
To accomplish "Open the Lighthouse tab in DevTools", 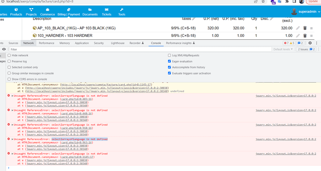I will coord(118,43).
